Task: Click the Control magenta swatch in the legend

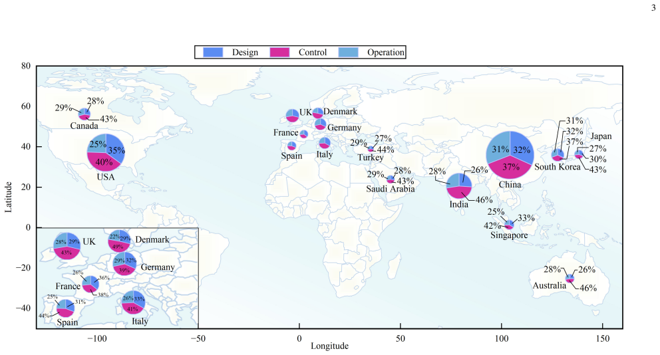Action: point(279,52)
